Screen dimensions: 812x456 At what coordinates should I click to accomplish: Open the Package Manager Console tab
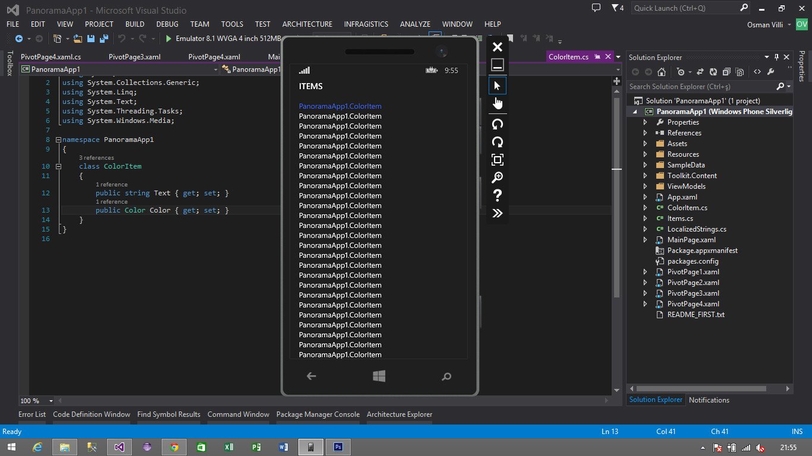pyautogui.click(x=318, y=414)
